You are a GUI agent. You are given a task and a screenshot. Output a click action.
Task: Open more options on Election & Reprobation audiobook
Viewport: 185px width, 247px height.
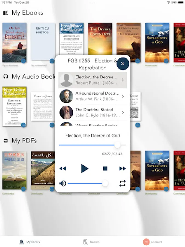point(23,125)
